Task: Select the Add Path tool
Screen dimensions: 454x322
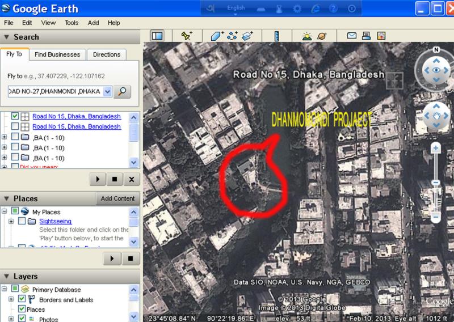Action: click(x=232, y=36)
